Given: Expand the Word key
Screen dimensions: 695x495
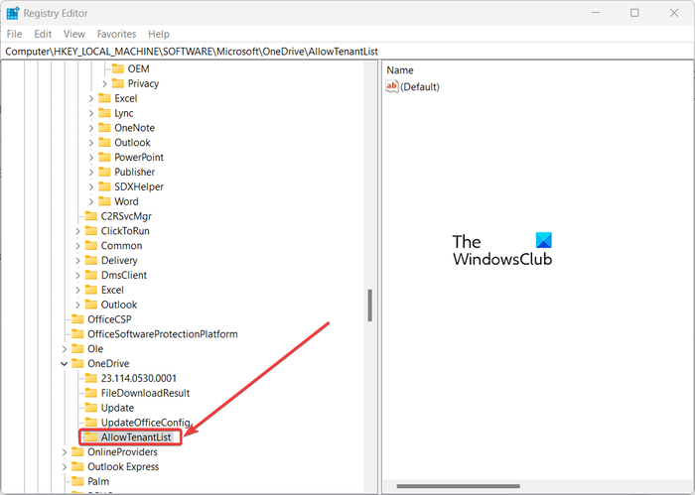Looking at the screenshot, I should pos(91,201).
